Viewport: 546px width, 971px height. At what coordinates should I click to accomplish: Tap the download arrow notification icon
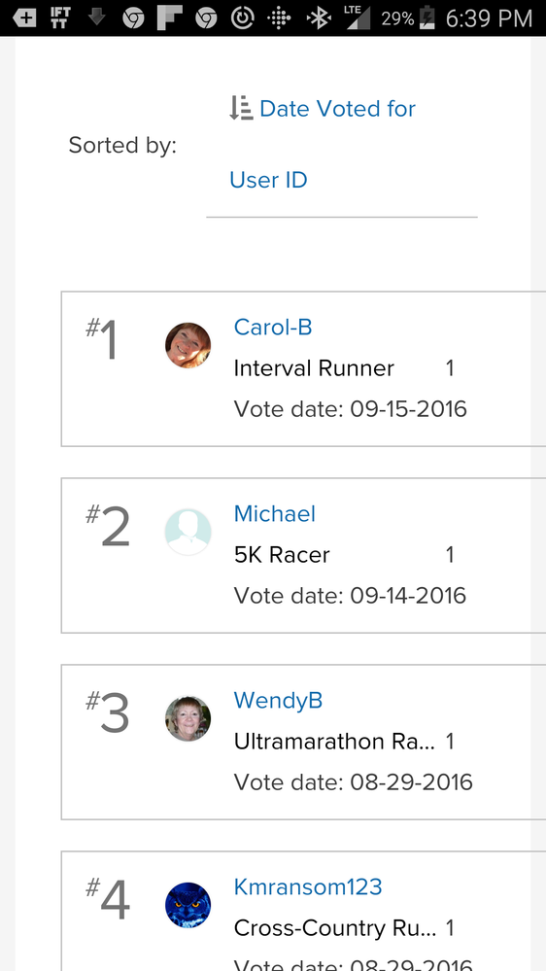(96, 17)
